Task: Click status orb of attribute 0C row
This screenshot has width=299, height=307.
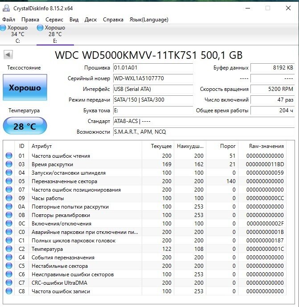Action: point(9,223)
